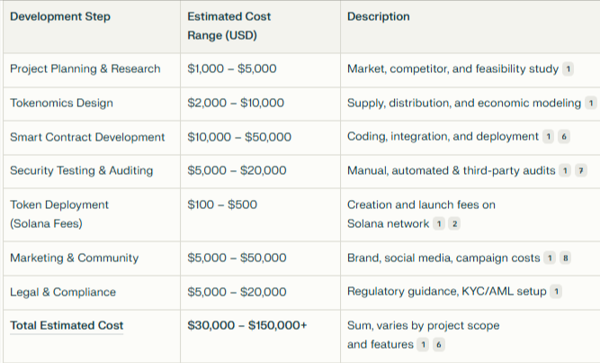Open citation 2 next to Solana network

pos(454,224)
